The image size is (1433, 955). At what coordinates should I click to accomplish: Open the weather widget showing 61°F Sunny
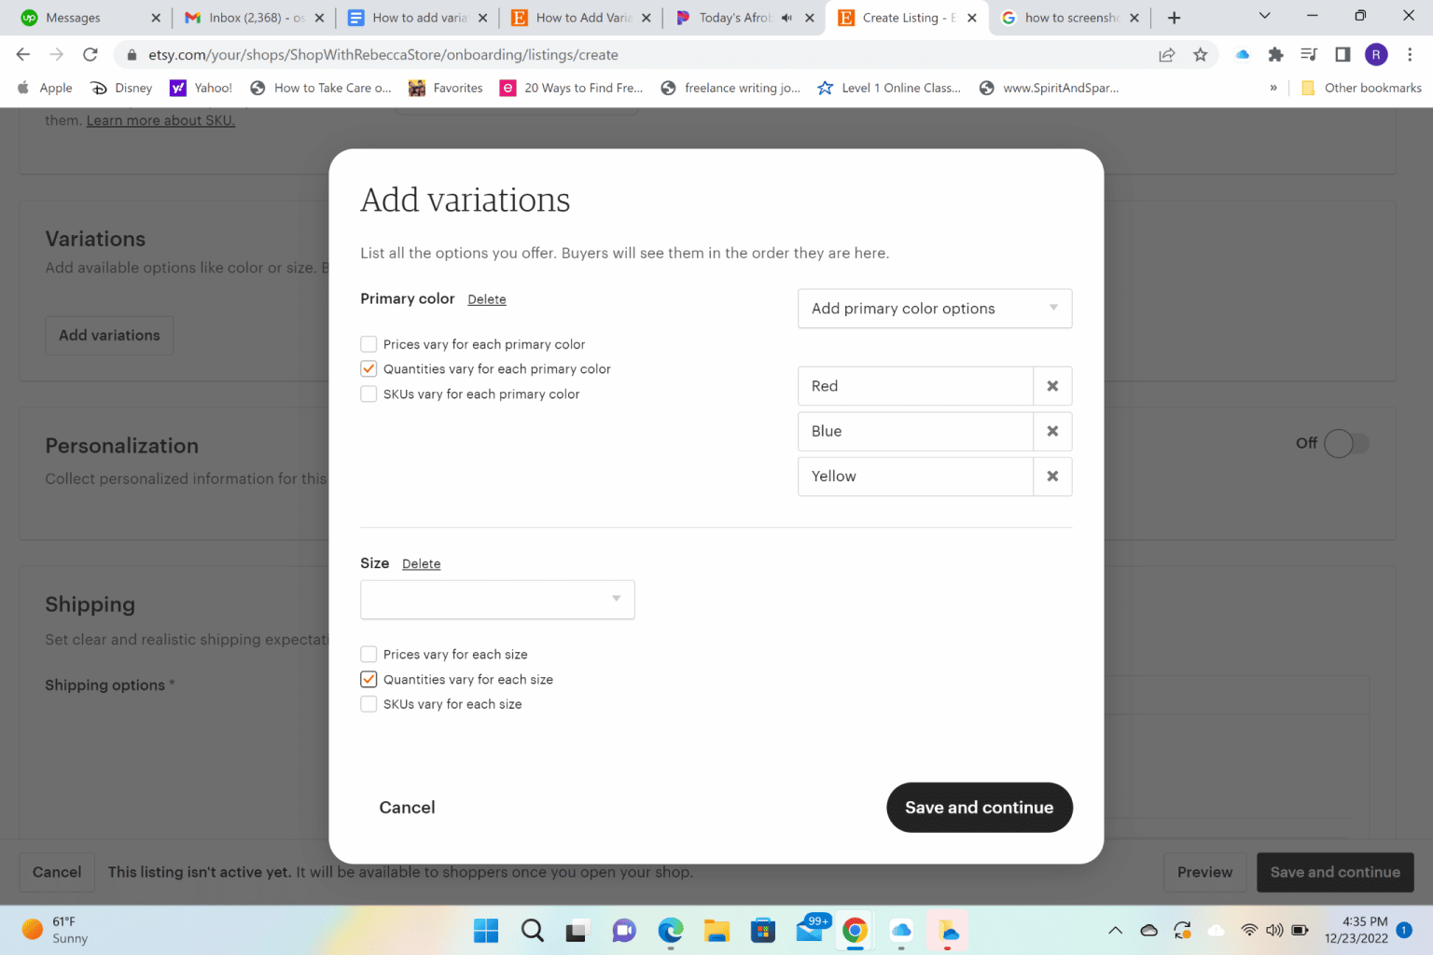click(x=53, y=930)
